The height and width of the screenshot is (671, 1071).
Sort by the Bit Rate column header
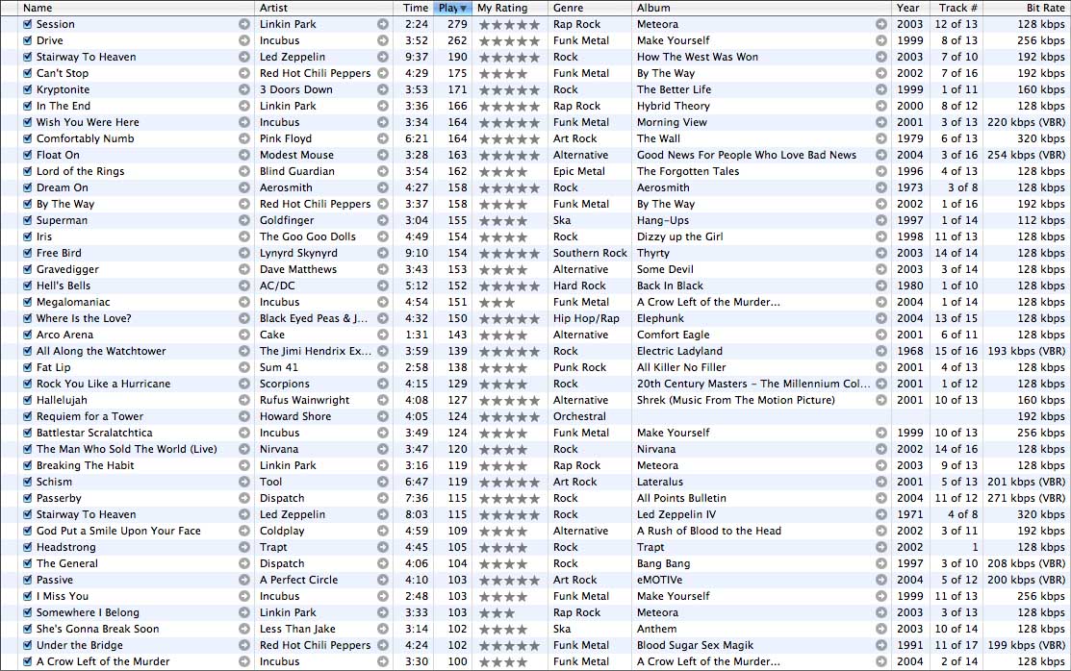coord(1027,8)
